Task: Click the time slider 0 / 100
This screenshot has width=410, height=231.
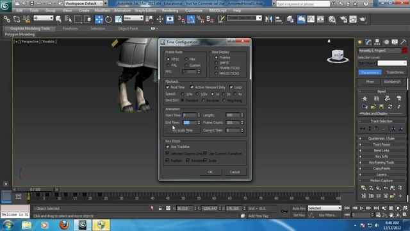Action: [x=35, y=189]
